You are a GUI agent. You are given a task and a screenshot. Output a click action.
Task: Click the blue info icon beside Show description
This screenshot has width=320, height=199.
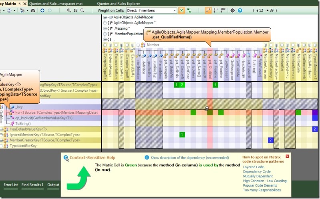click(x=147, y=158)
